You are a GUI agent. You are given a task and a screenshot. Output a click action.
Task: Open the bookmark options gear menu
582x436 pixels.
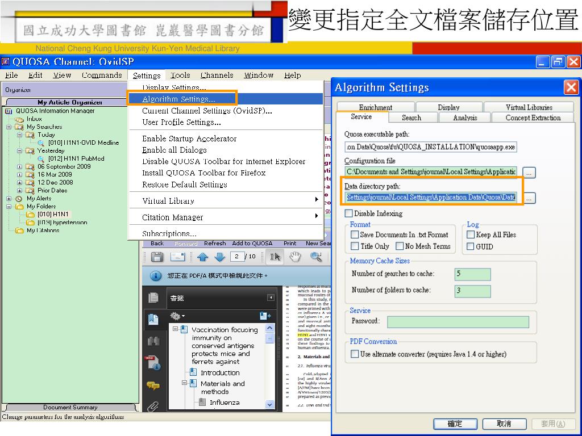coord(177,316)
